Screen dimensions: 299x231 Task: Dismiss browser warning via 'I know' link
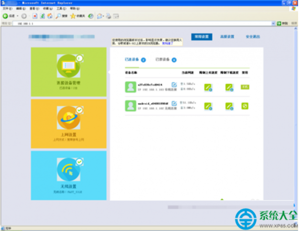pyautogui.click(x=167, y=43)
